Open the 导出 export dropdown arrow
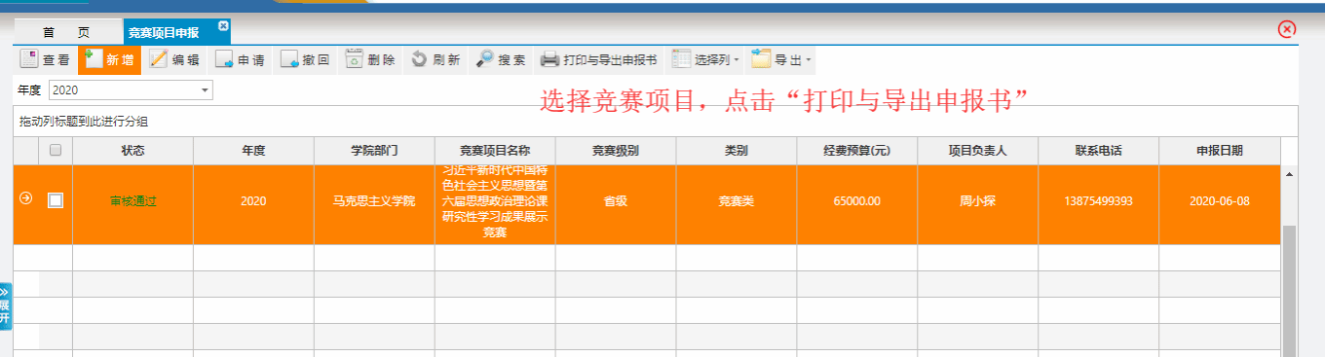The width and height of the screenshot is (1325, 357). [x=808, y=60]
